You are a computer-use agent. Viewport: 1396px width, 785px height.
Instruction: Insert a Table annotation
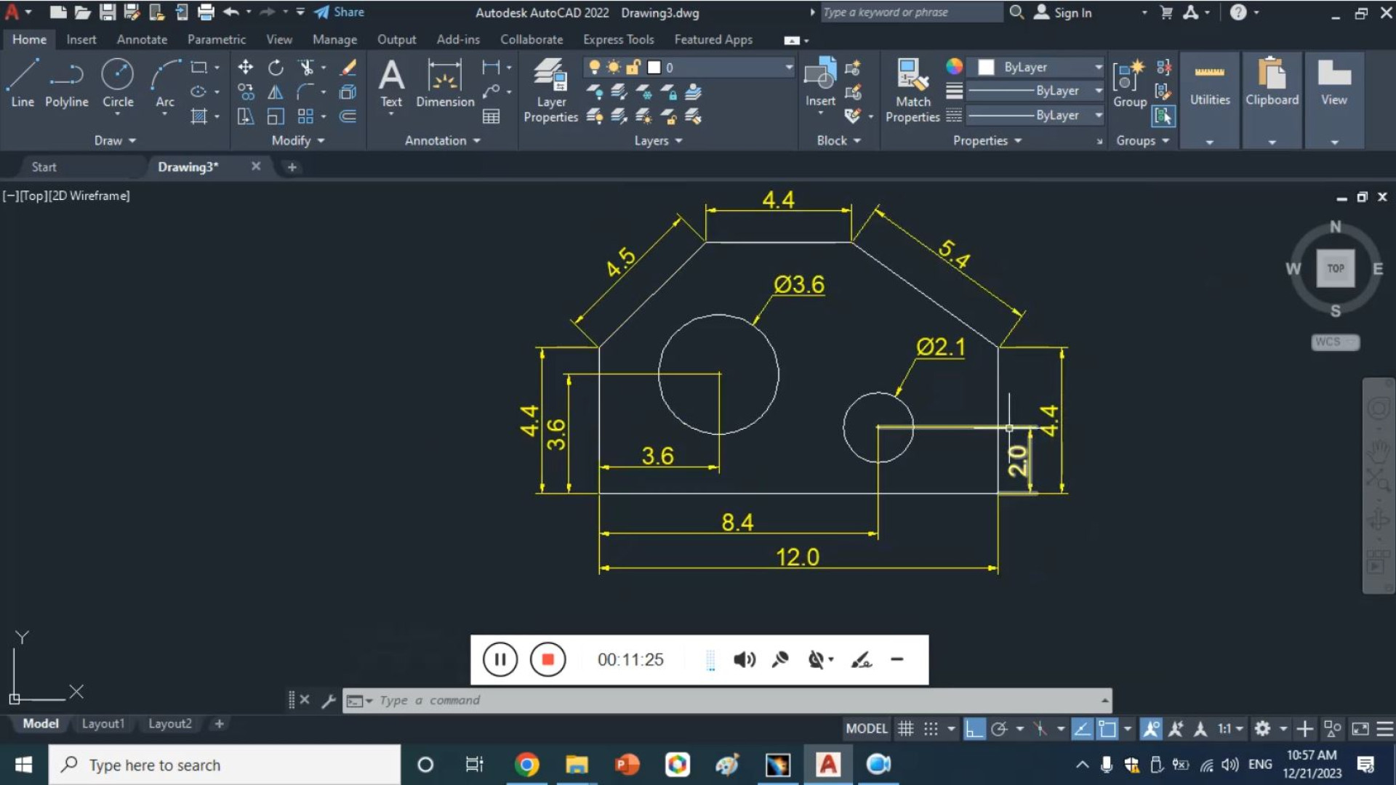pos(492,116)
